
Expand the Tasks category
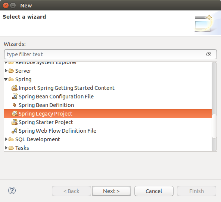click(x=6, y=148)
